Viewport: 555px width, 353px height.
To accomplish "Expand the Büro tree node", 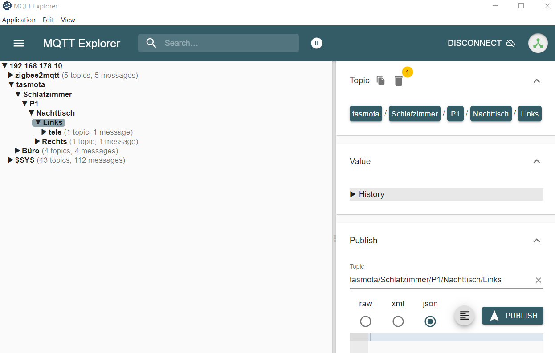I will (17, 151).
